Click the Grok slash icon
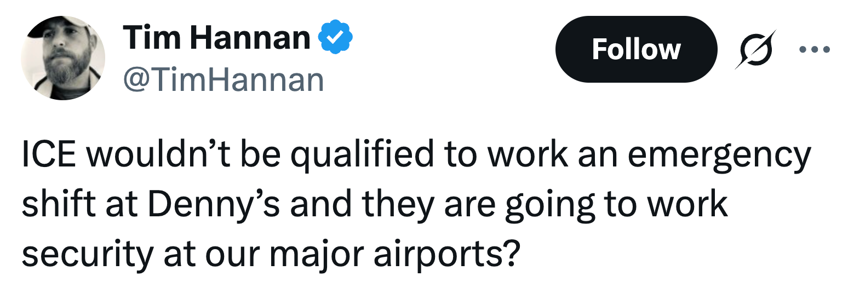This screenshot has width=848, height=299. click(x=755, y=49)
